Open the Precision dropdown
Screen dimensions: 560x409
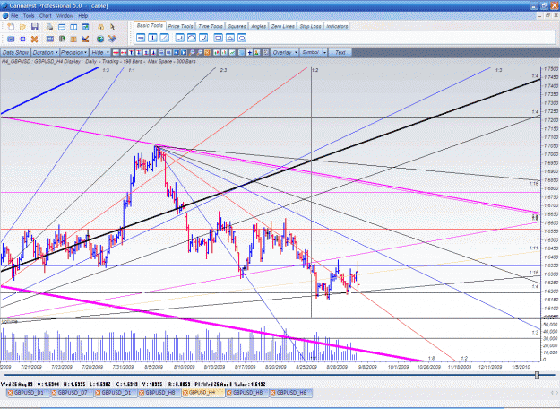tap(74, 53)
